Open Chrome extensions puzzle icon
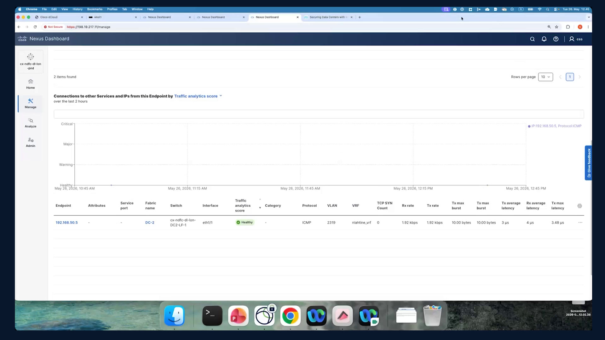Screen dimensions: 605x340 [x=568, y=27]
